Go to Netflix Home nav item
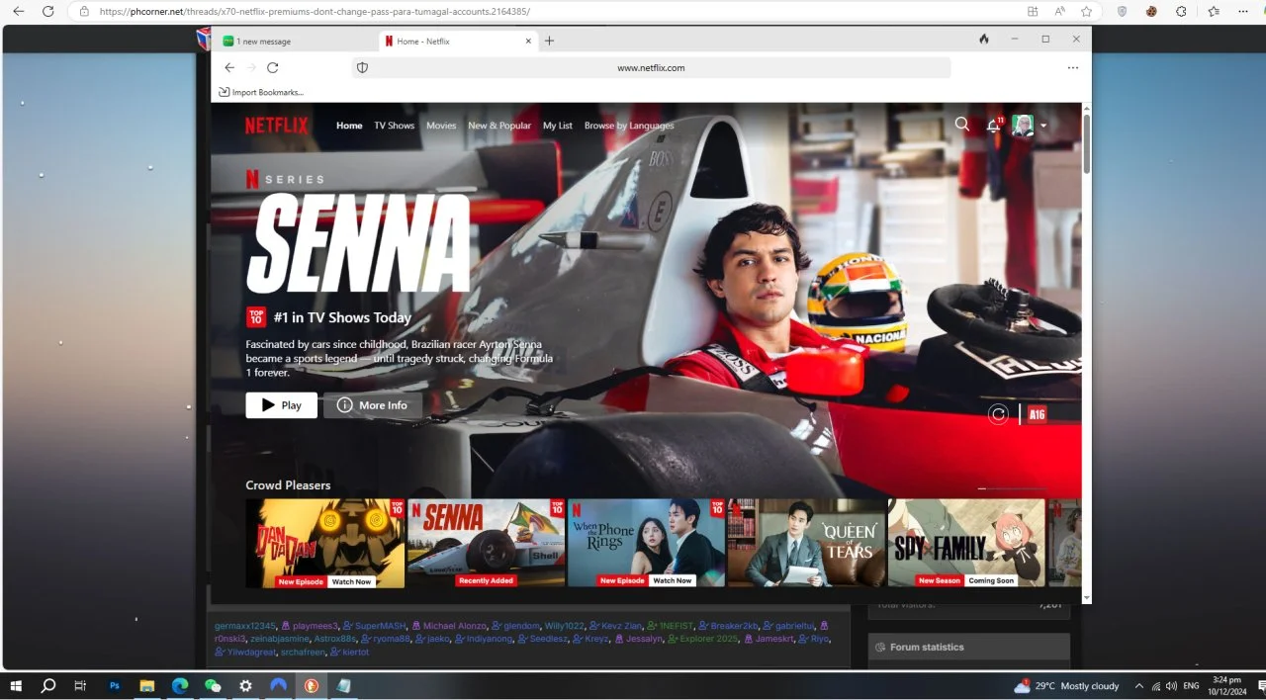The height and width of the screenshot is (700, 1266). tap(349, 126)
